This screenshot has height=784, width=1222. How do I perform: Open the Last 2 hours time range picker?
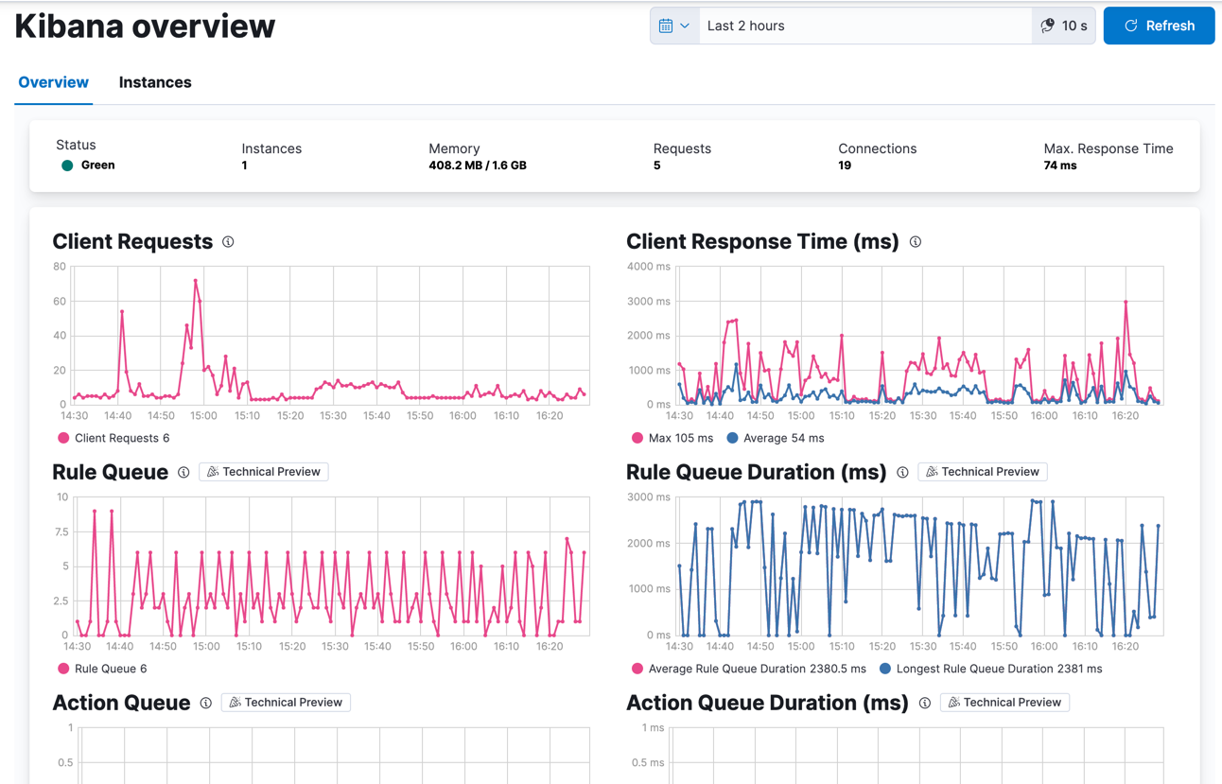(x=864, y=26)
